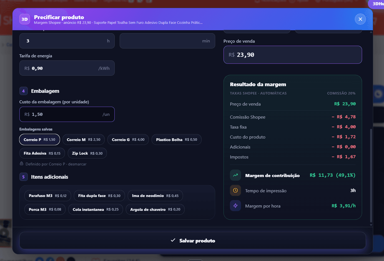Add Porca M3 additional item
The height and width of the screenshot is (261, 384).
tap(45, 209)
